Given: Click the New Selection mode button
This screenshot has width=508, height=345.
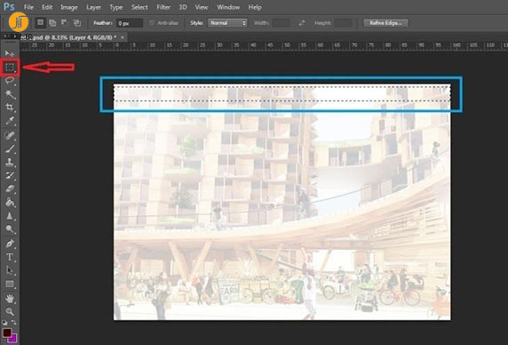Looking at the screenshot, I should (x=40, y=23).
